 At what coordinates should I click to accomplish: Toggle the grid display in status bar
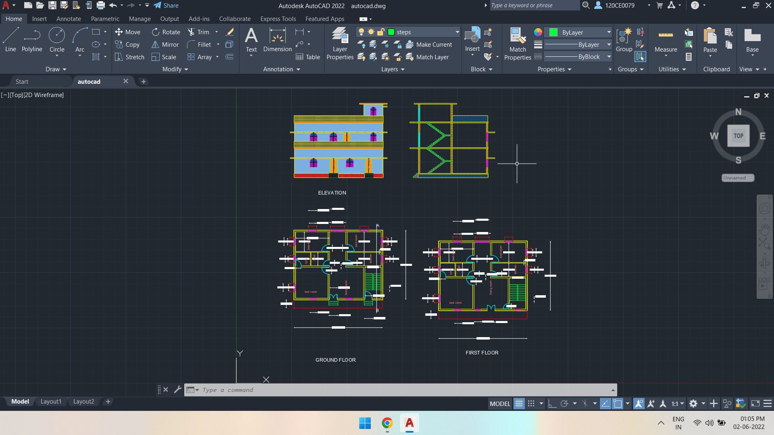(x=519, y=403)
